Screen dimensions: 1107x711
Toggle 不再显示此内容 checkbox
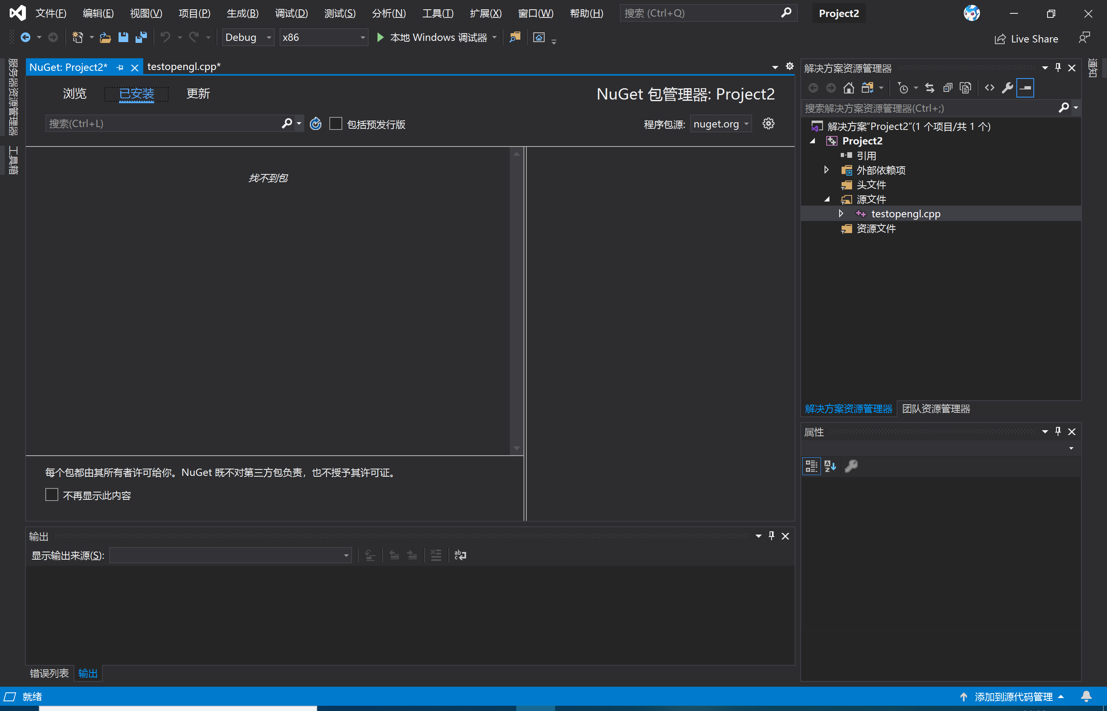(50, 496)
